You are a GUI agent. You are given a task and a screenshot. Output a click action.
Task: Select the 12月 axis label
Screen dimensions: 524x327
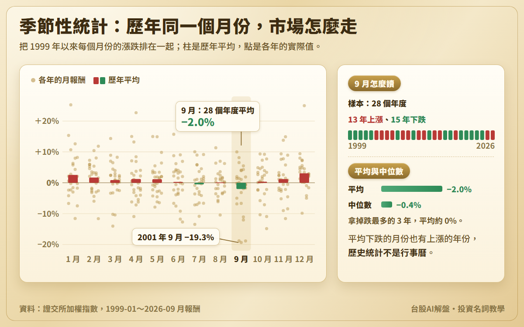304,259
